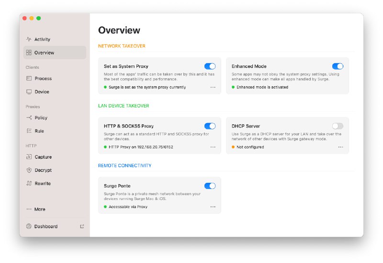Click the Dashboard external link icon

coord(82,226)
